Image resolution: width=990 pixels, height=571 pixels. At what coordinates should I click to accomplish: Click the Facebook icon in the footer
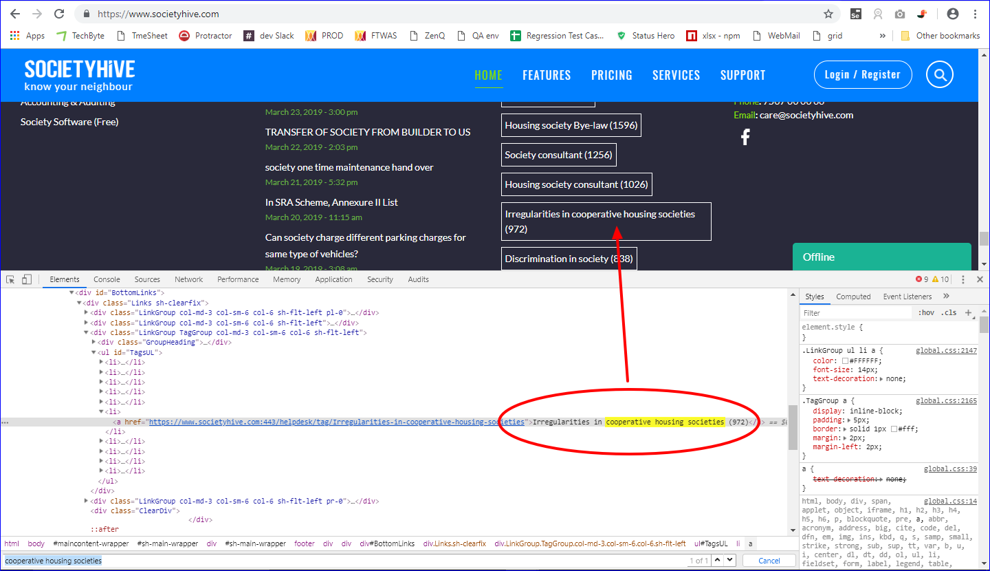coord(745,136)
